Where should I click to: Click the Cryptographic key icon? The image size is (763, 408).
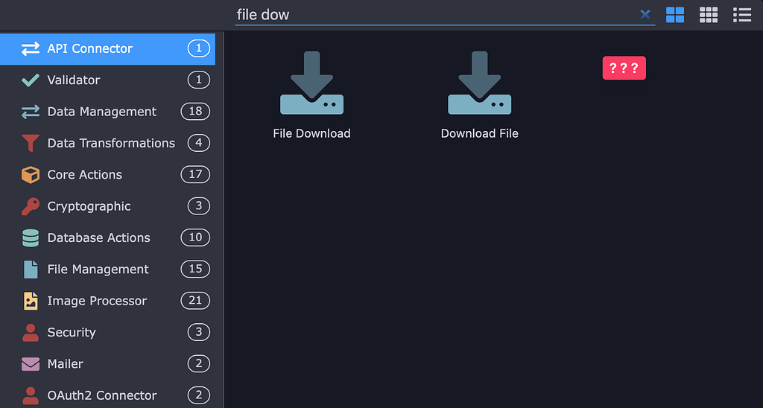(30, 206)
